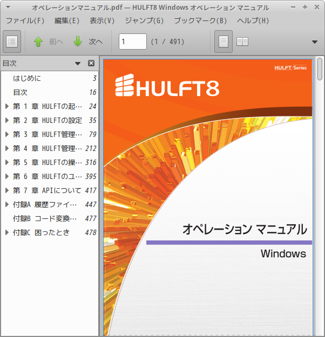Open the ファイル(F) menu
Viewport: 325px width, 337px height.
coord(25,21)
